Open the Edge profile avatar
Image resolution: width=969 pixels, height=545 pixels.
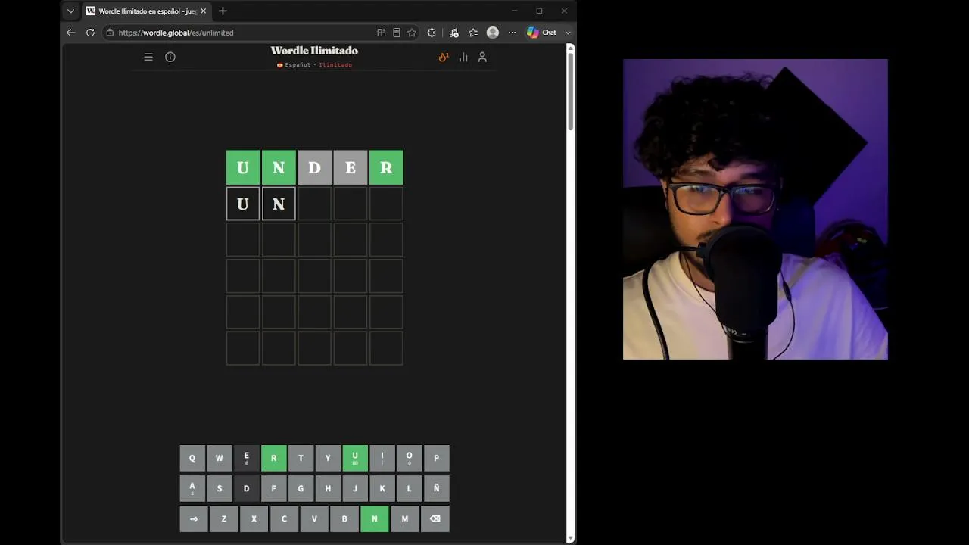(x=493, y=33)
